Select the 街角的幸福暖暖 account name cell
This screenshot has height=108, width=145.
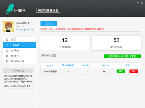50,71
